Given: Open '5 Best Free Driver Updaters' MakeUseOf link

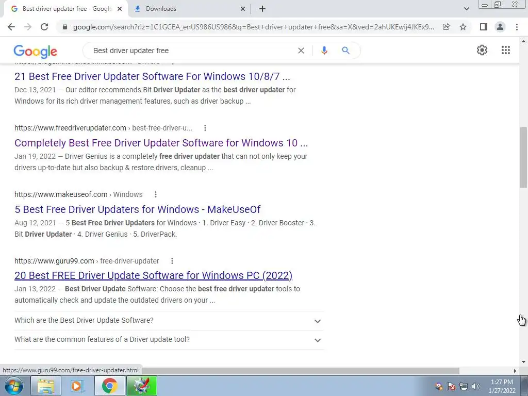Looking at the screenshot, I should (137, 209).
